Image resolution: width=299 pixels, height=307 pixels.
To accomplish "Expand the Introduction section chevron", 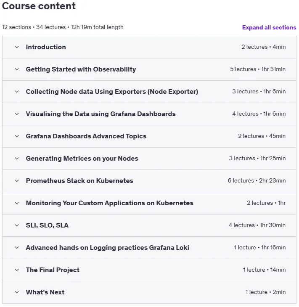I will [x=17, y=47].
